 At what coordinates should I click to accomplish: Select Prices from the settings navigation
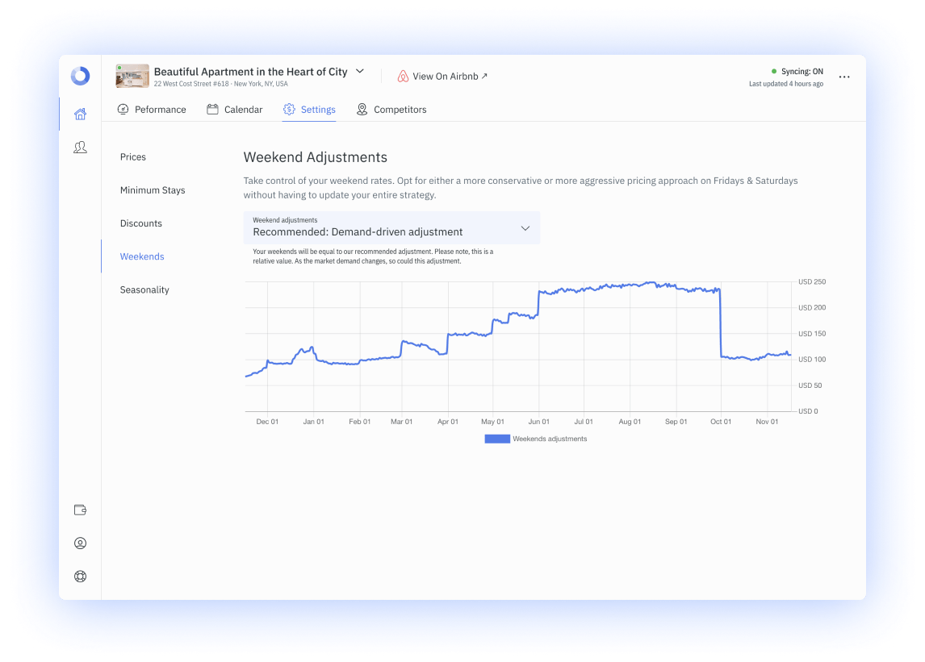pos(132,156)
